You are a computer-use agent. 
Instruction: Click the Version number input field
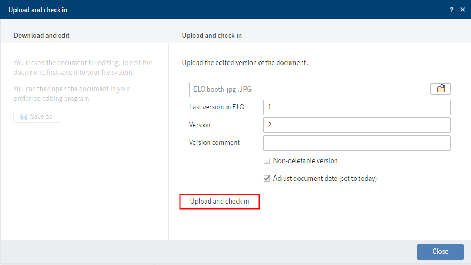pos(357,125)
